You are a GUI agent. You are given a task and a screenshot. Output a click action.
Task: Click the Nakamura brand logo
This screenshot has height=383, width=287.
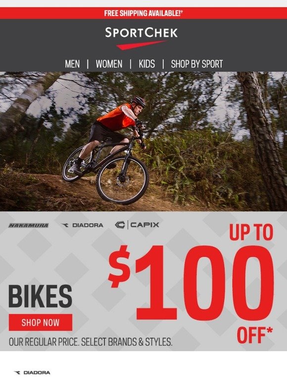click(28, 225)
